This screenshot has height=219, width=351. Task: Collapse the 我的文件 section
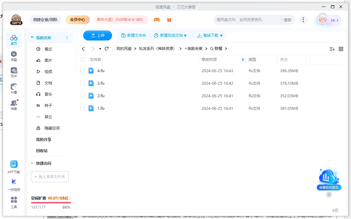pos(32,37)
